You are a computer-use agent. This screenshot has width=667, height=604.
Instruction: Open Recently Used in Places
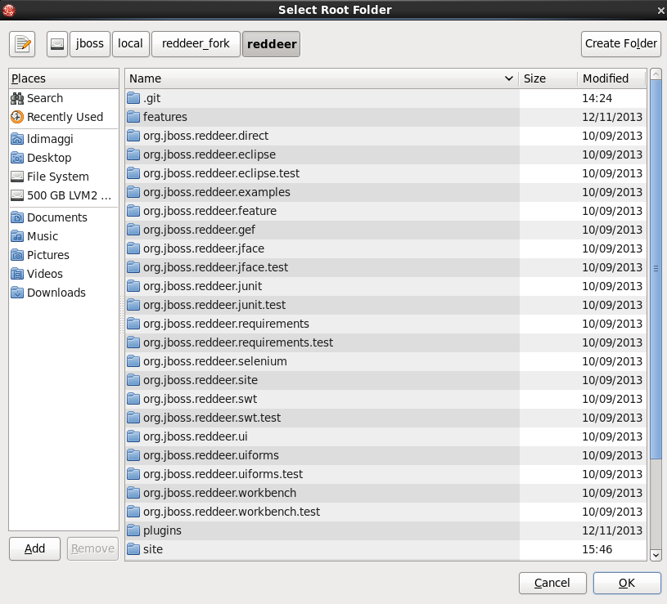(x=64, y=117)
